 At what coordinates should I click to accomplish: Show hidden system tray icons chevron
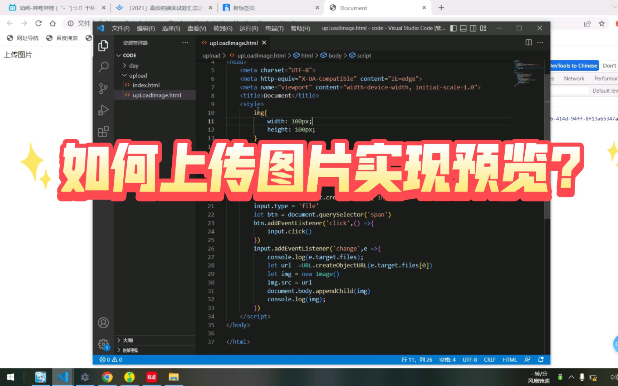(x=571, y=377)
